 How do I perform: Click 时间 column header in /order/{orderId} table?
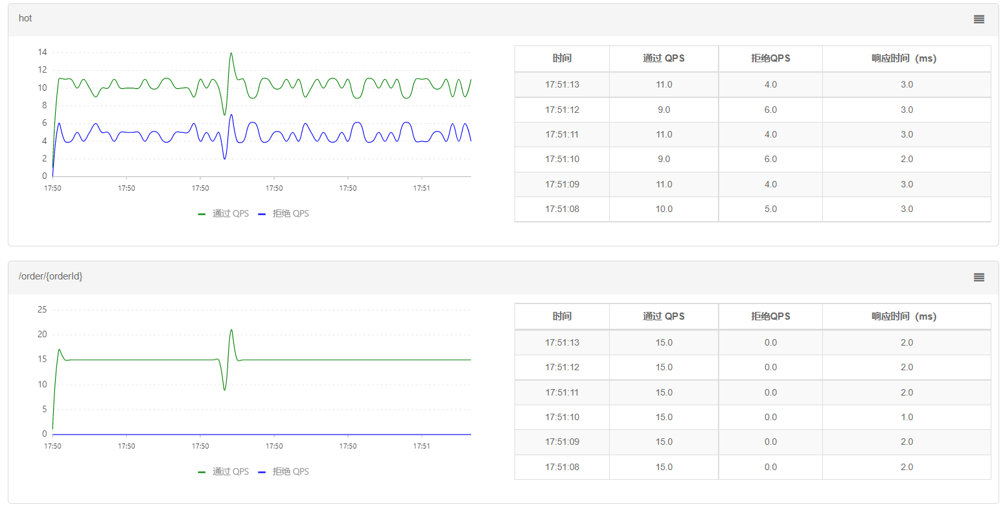pyautogui.click(x=562, y=316)
